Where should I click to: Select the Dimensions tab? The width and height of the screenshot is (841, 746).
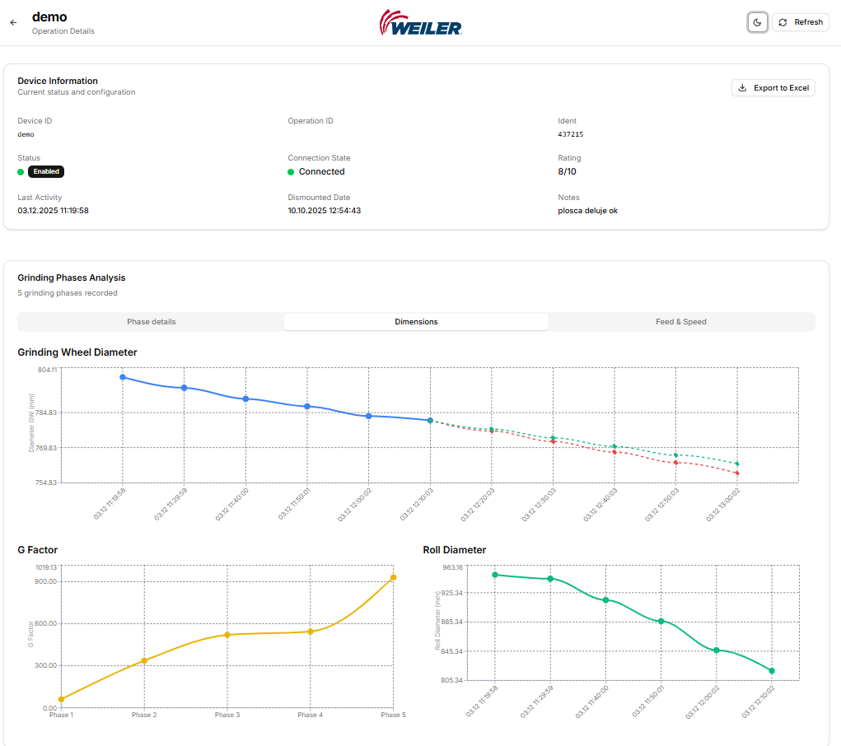pos(416,322)
